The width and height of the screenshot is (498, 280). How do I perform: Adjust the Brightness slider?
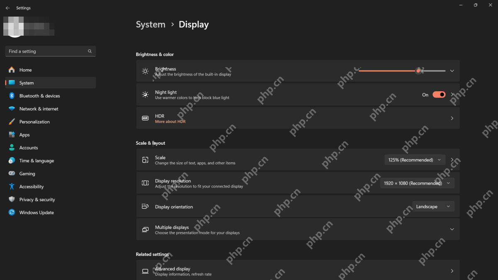402,71
